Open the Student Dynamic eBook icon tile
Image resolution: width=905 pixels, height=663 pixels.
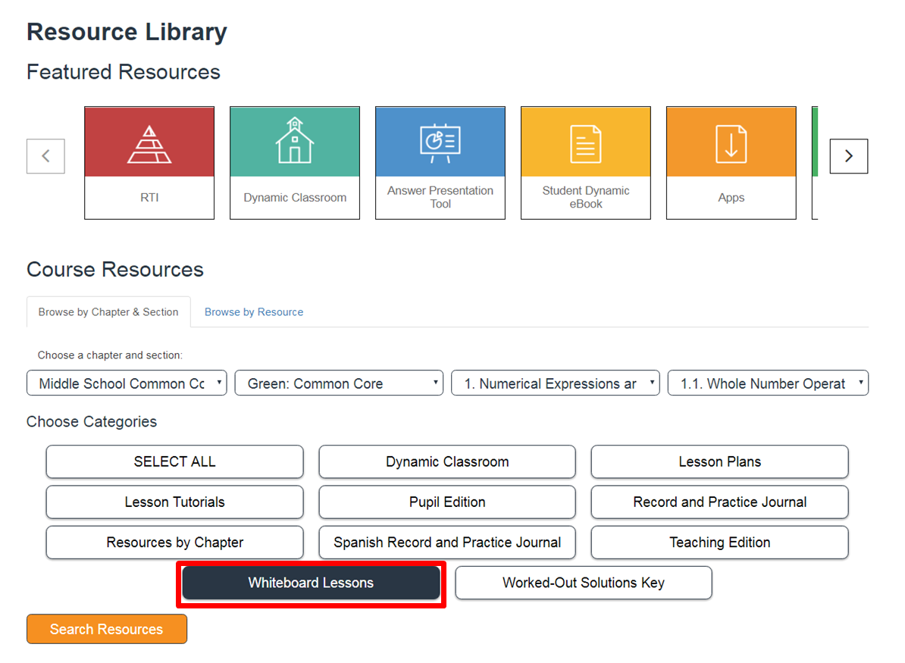tap(586, 142)
